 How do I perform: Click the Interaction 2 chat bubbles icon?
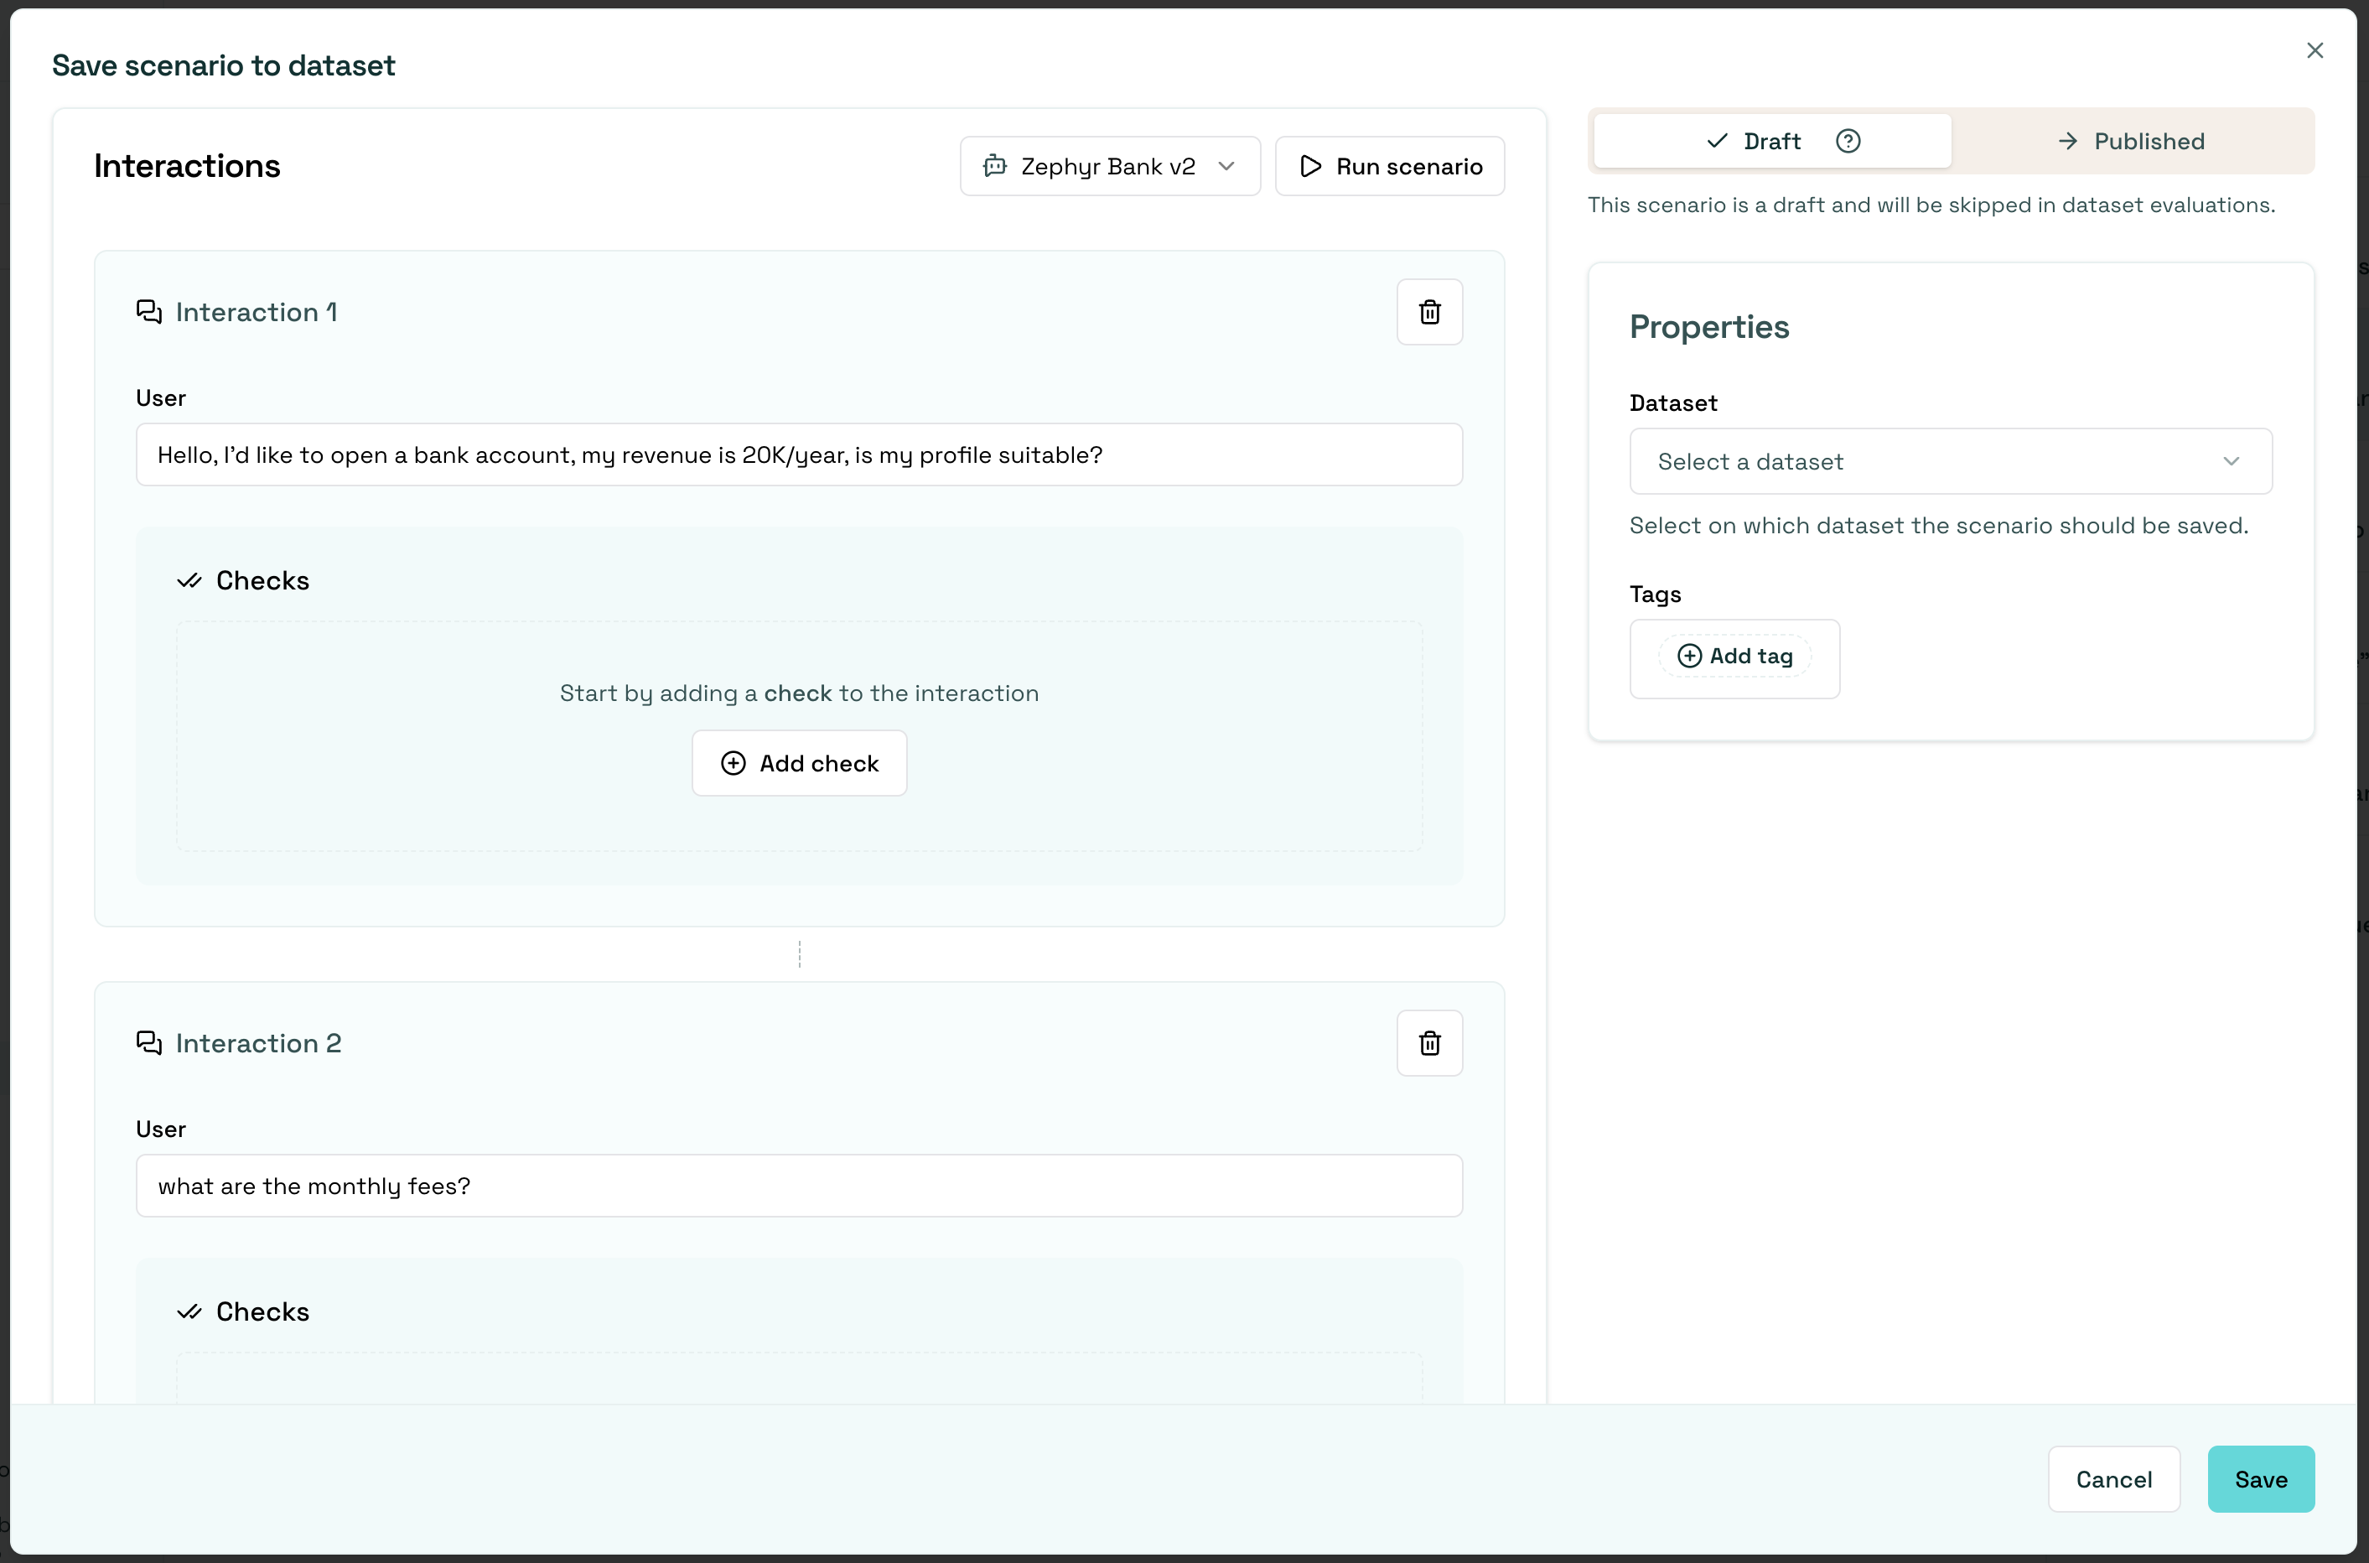[x=148, y=1042]
